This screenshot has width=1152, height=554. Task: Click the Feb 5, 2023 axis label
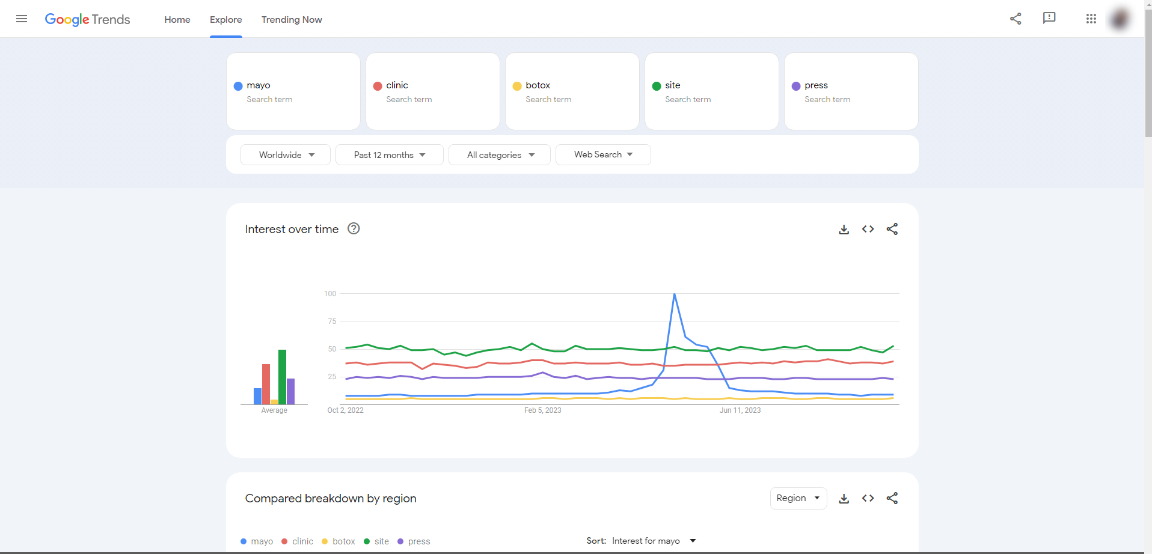(543, 410)
